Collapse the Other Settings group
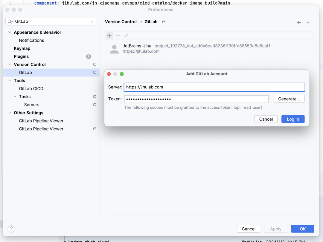 10,113
